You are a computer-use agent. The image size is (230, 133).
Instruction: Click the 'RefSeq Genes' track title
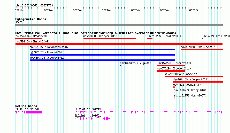(26, 106)
